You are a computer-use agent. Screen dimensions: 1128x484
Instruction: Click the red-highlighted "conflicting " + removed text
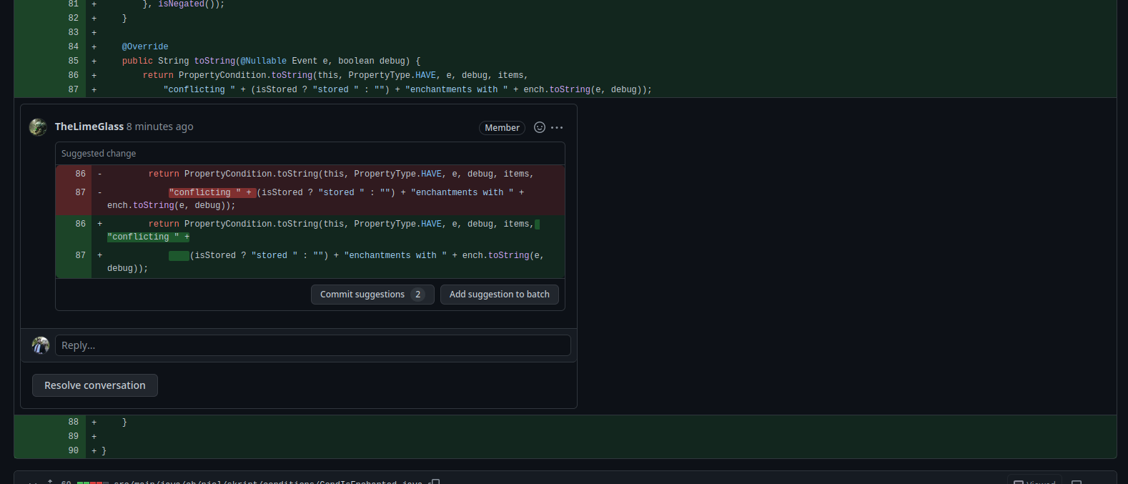click(212, 192)
